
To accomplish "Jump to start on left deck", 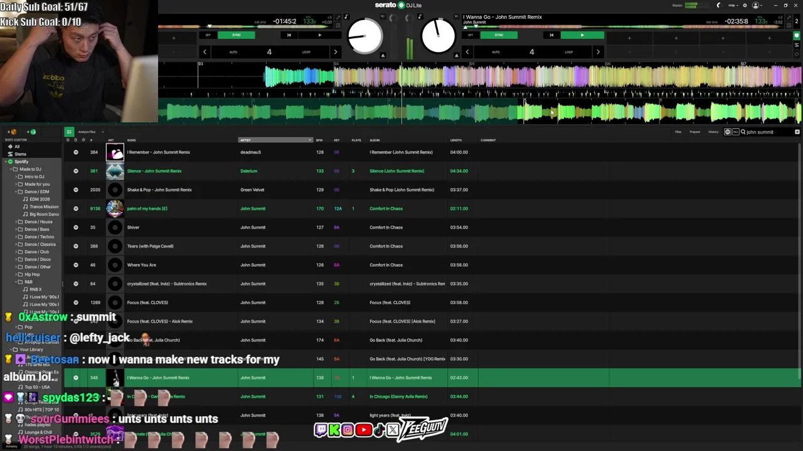I will click(289, 35).
